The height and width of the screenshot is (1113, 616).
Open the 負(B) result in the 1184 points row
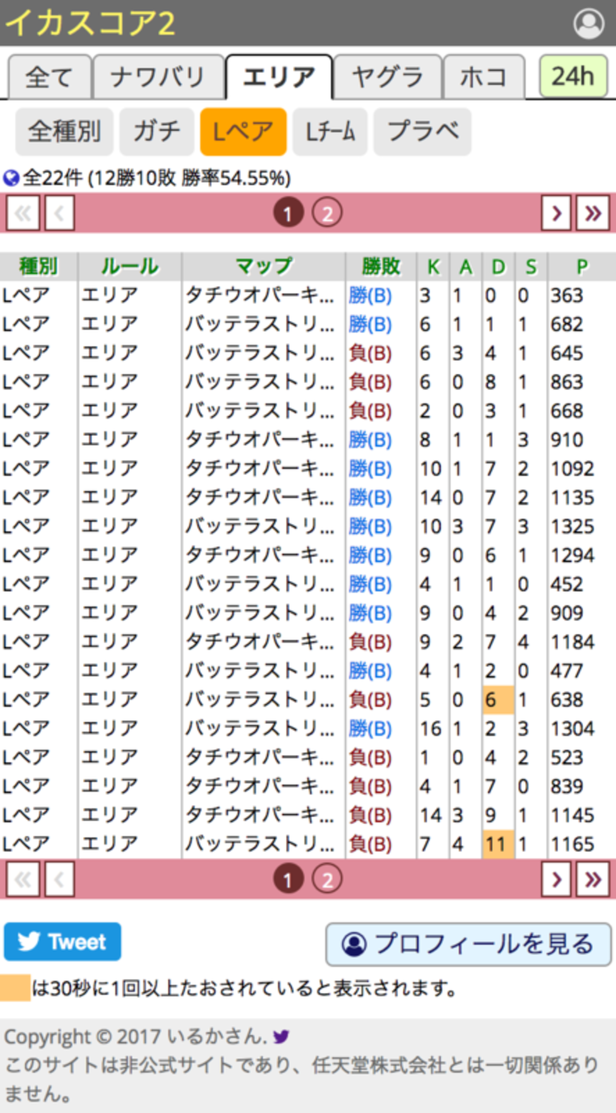click(x=370, y=642)
